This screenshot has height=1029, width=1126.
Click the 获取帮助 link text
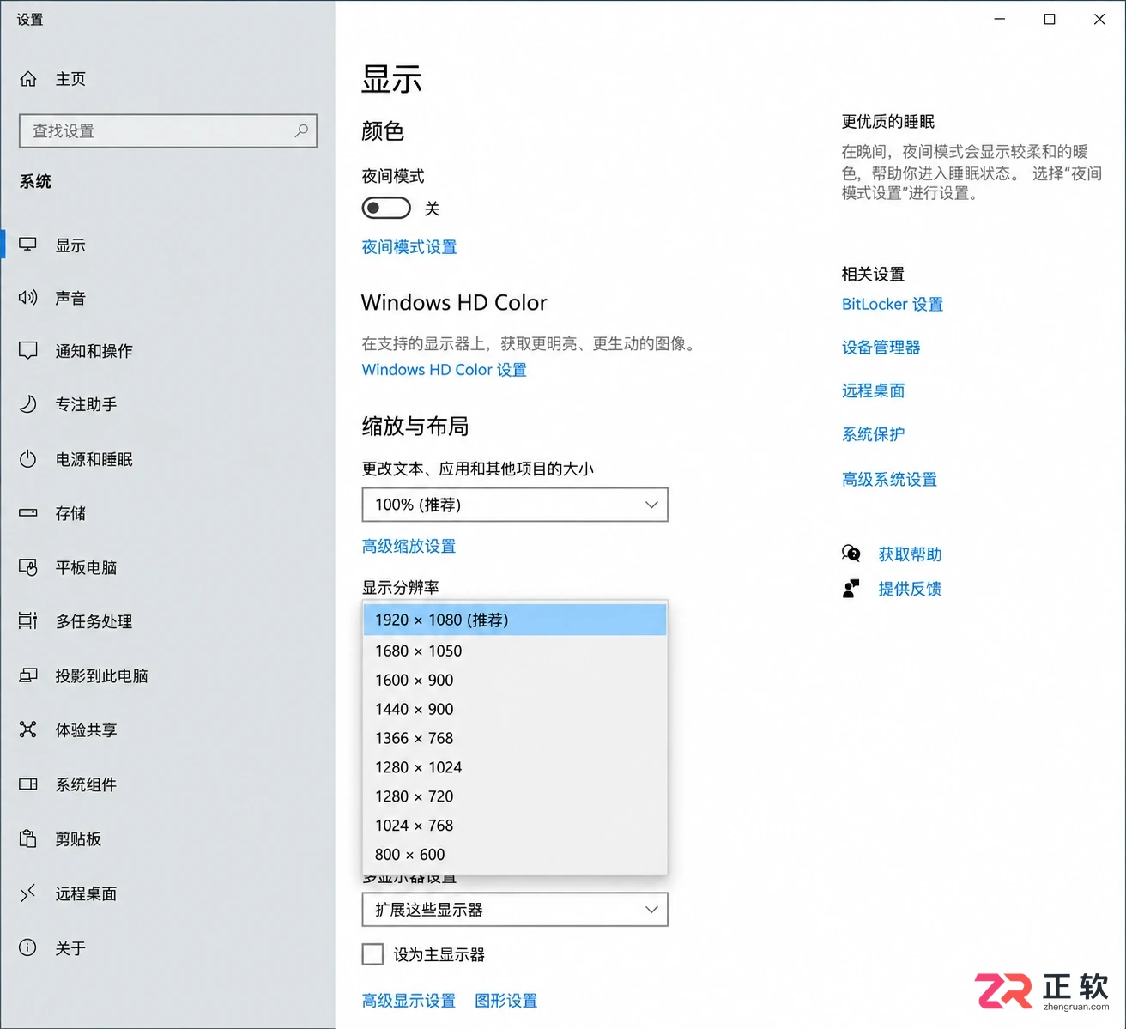click(910, 554)
